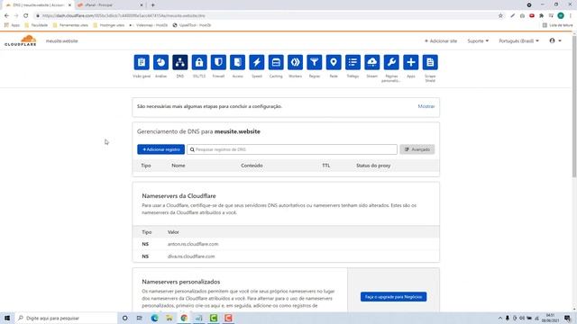Click the Cloudflare logo

(21, 40)
